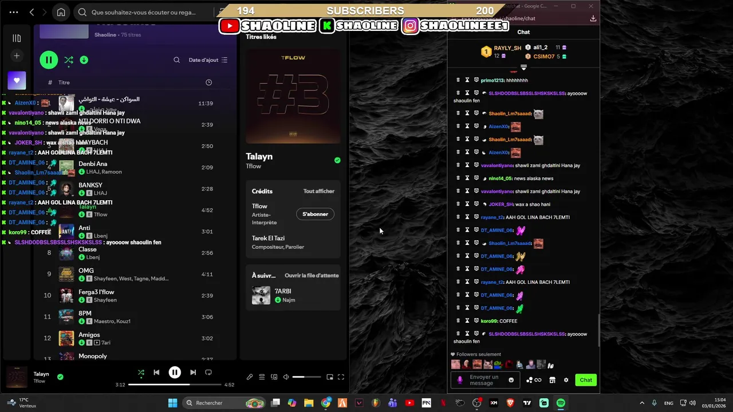The image size is (733, 412).
Task: Select the track "Denbi Ana"
Action: click(x=93, y=164)
